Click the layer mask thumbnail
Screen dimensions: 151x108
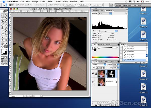click(111, 73)
